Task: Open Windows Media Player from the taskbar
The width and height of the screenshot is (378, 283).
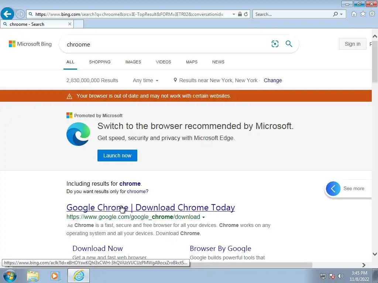Action: click(x=55, y=276)
